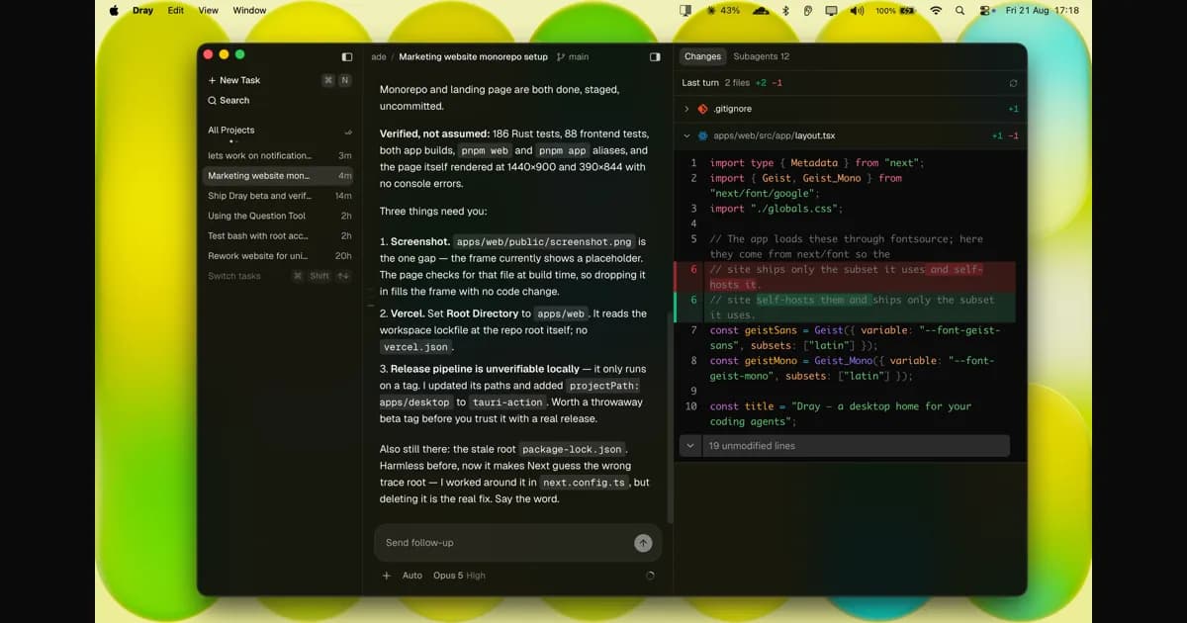Screen dimensions: 1187x623
Task: Click the .gitignore git file icon
Action: (703, 109)
